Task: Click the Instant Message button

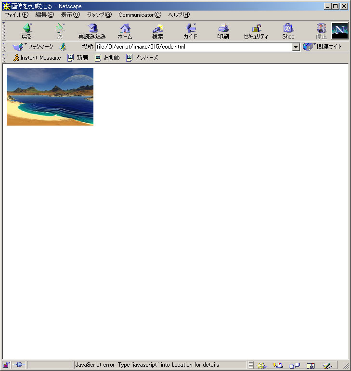Action: point(37,58)
